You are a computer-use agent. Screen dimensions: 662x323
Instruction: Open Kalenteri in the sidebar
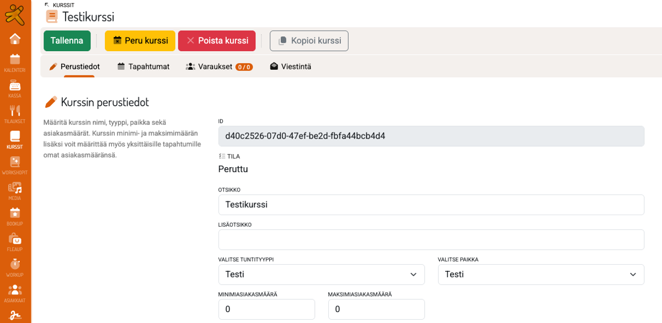(x=15, y=63)
